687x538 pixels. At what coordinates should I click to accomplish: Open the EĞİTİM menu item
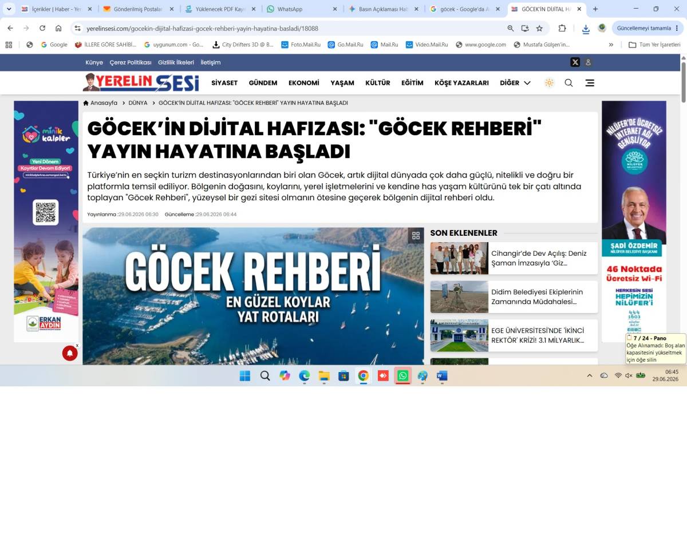click(x=412, y=83)
